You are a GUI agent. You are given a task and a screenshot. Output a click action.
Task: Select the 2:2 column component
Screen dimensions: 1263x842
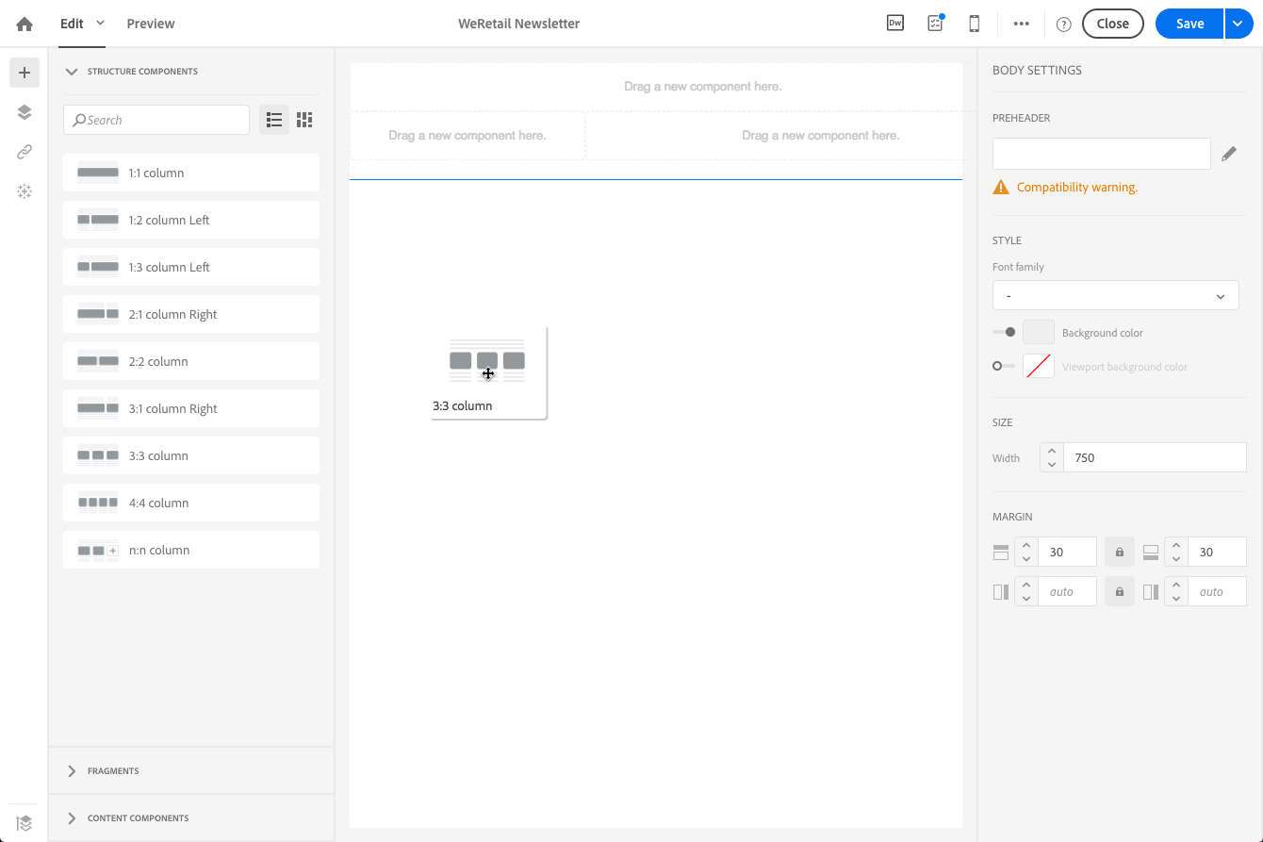click(x=191, y=361)
